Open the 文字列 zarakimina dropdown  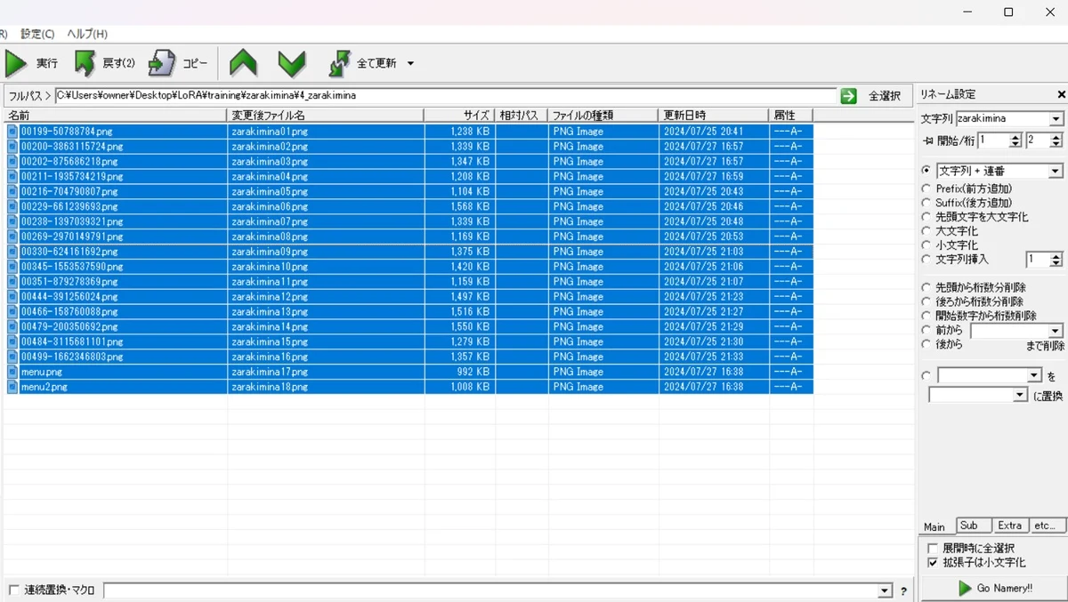point(1056,119)
